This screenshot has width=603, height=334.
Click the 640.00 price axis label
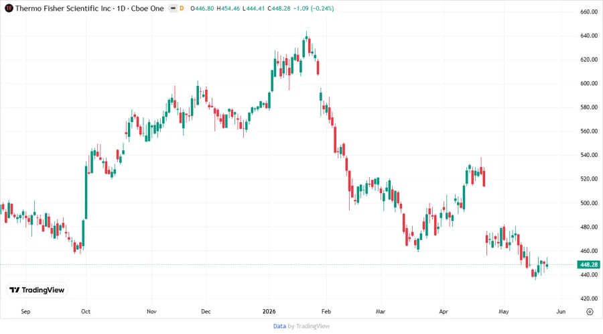[589, 36]
